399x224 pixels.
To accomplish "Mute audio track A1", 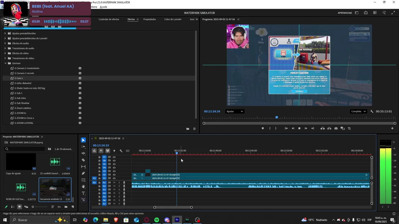I will [x=114, y=183].
